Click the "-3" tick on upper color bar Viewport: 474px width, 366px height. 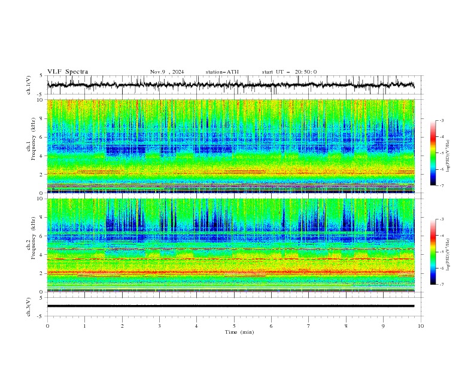pos(442,120)
